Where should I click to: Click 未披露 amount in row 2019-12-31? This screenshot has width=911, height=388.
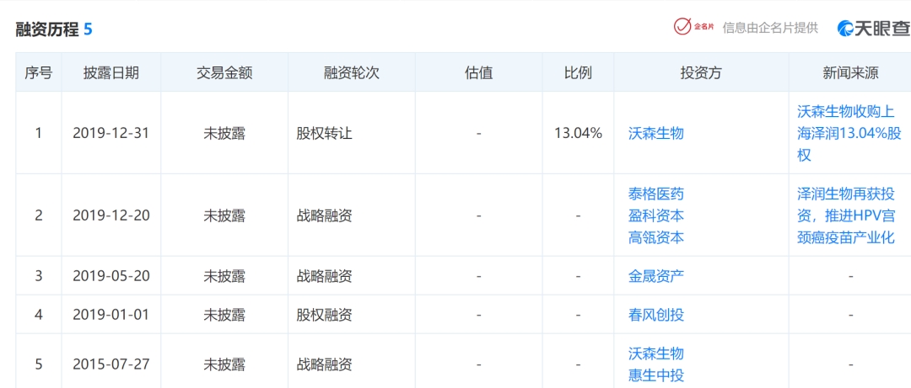tap(224, 133)
